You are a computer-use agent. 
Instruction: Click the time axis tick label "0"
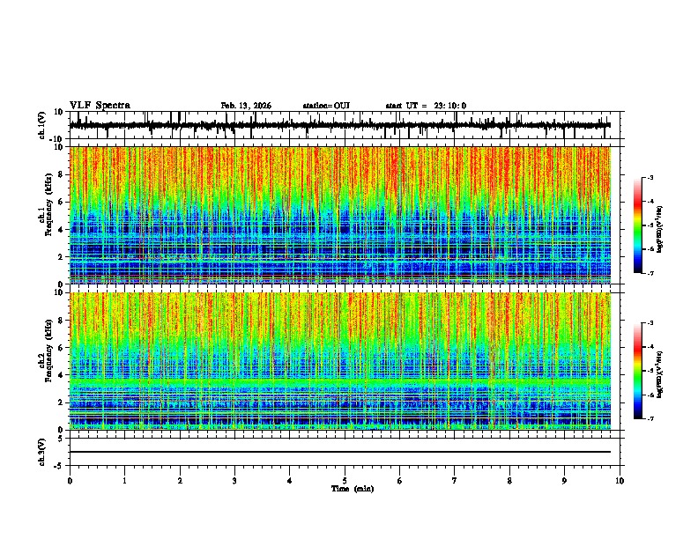point(70,481)
